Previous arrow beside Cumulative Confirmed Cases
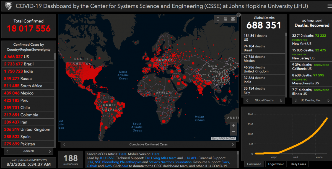Screen dimensions: 332x169 click(x=64, y=144)
